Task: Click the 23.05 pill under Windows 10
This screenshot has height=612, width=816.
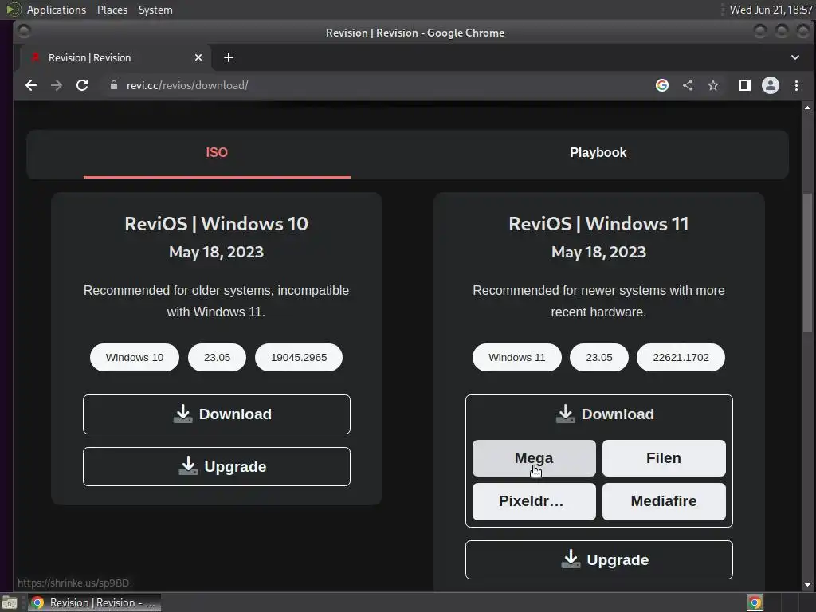Action: (217, 358)
